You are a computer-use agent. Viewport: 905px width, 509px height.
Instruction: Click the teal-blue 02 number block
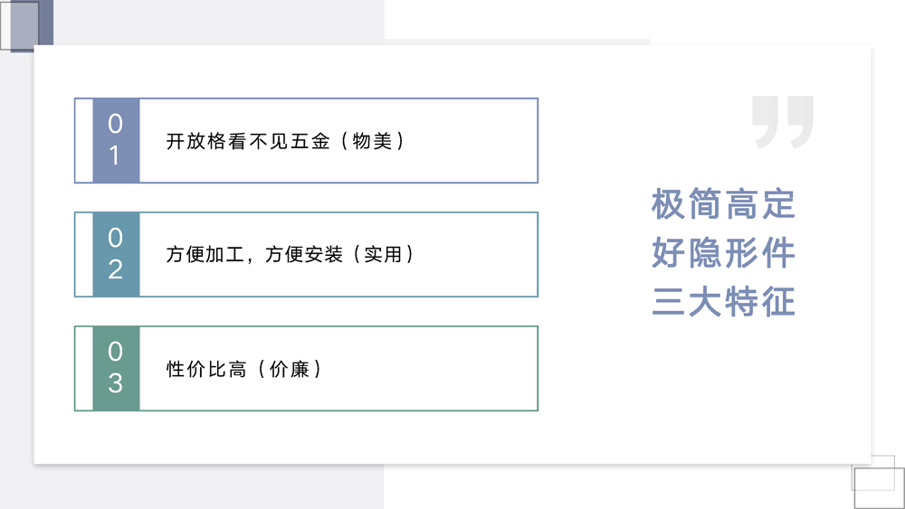click(x=116, y=254)
